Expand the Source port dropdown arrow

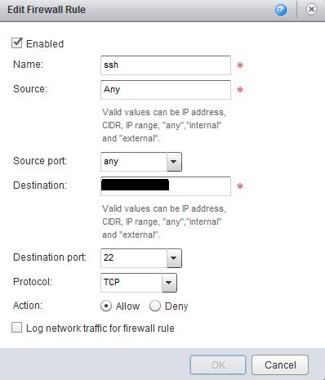tap(174, 162)
